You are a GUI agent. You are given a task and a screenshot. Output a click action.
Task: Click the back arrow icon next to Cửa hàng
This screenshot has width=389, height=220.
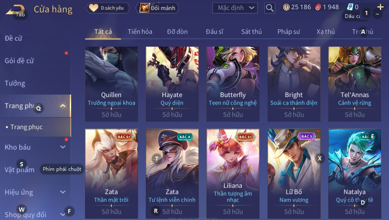[x=15, y=10]
